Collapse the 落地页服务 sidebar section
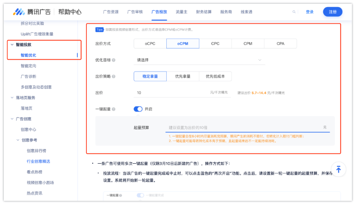This screenshot has height=206, width=359. tap(12, 98)
